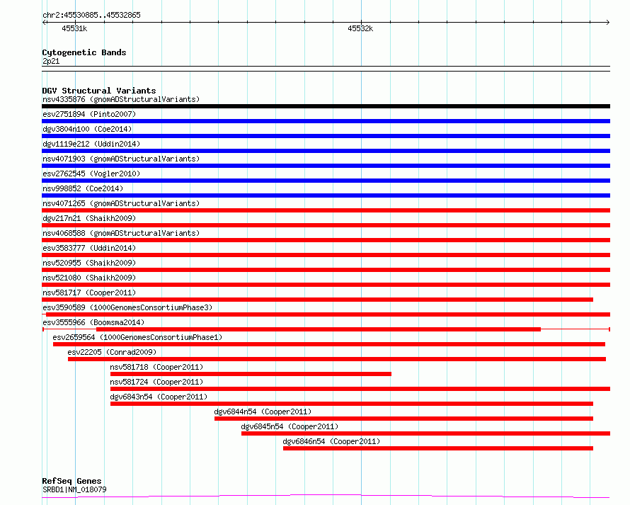Screen dimensions: 630x505
Task: Open dgv1119e212 (Uddin2014) label
Action: [x=91, y=144]
